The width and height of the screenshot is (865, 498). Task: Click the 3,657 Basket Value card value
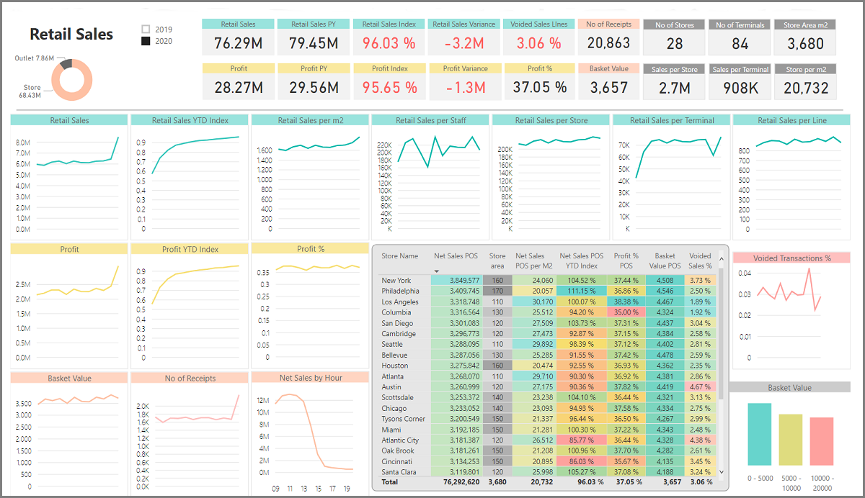(x=608, y=88)
